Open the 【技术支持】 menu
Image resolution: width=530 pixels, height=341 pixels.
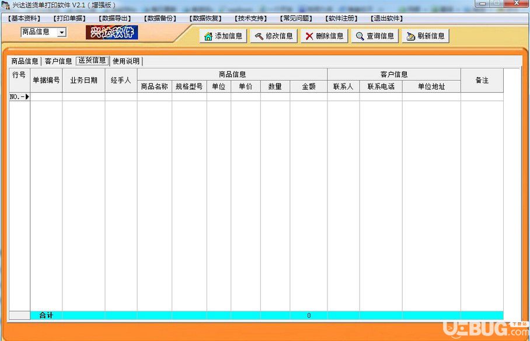point(250,19)
